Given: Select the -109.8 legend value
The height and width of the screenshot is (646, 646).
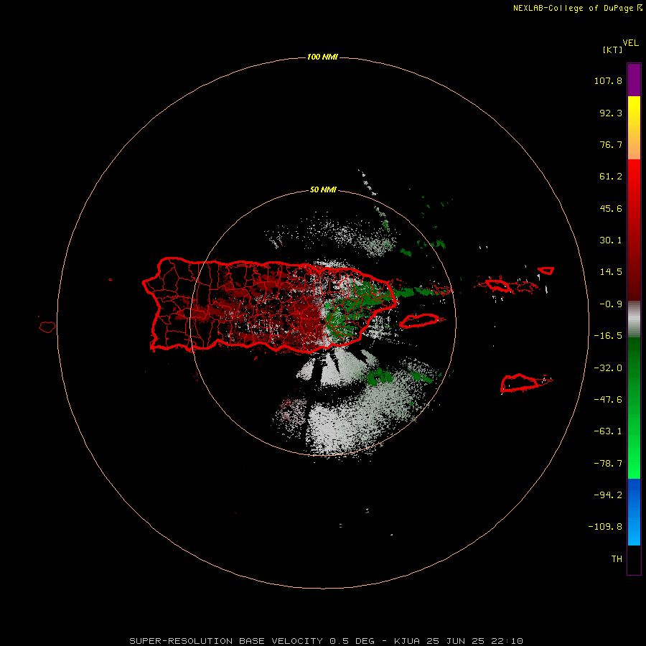Looking at the screenshot, I should tap(605, 527).
